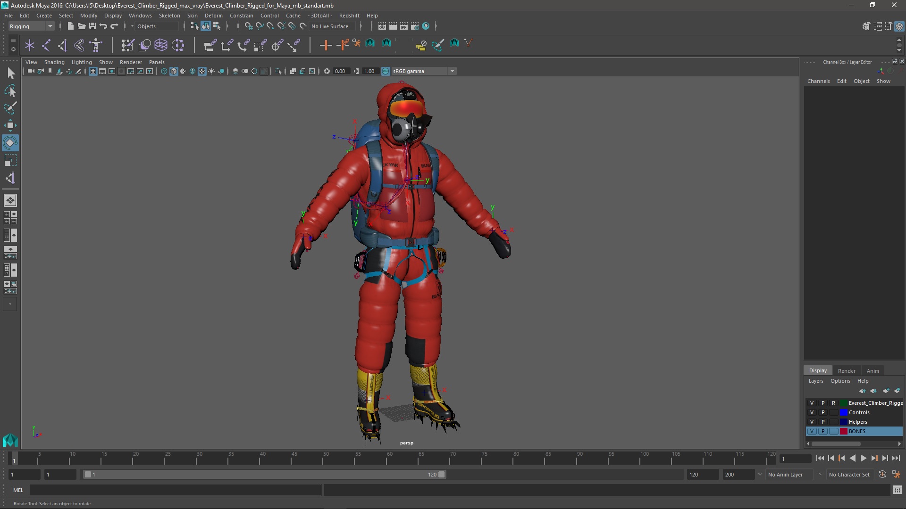This screenshot has height=509, width=906.
Task: Open the Skeleton menu
Action: [x=169, y=16]
